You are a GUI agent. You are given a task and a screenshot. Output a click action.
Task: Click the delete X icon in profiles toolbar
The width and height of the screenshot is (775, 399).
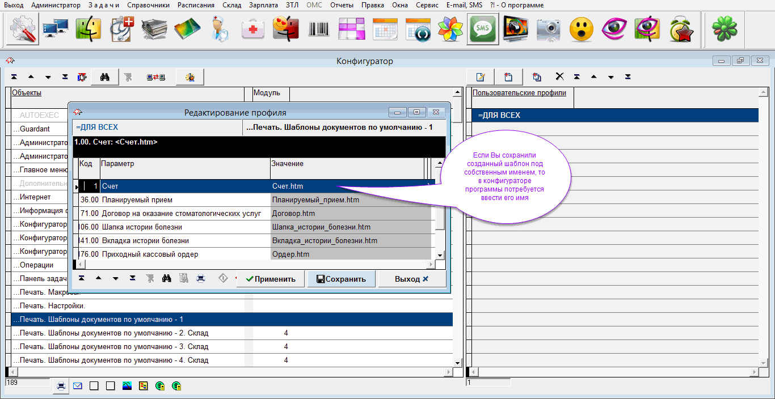pyautogui.click(x=559, y=77)
